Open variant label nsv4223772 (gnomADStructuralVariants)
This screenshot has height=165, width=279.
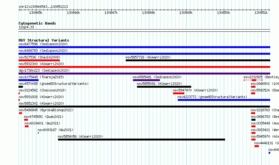coord(212,97)
